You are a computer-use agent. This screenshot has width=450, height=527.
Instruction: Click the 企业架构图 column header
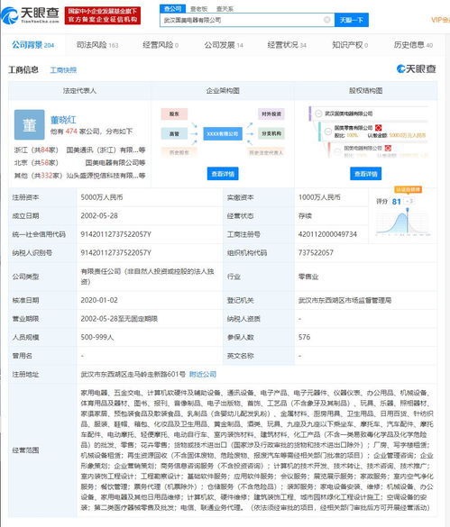[223, 90]
